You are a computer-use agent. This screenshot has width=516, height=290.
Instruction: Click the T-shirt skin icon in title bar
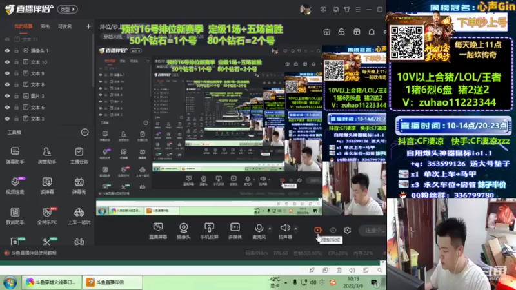[x=347, y=10]
